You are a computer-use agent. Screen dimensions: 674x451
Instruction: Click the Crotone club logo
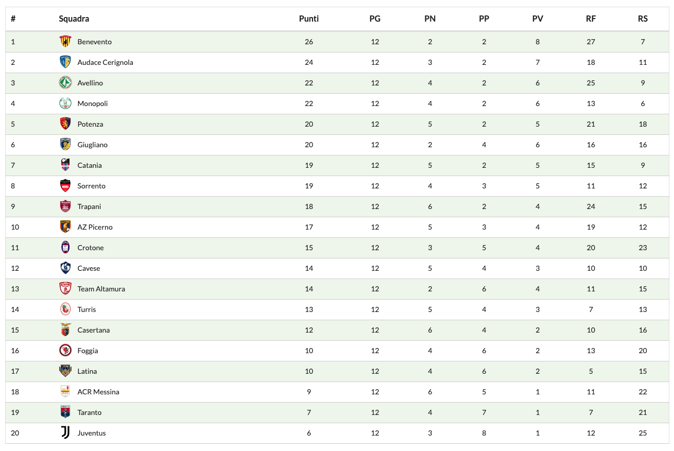[65, 248]
